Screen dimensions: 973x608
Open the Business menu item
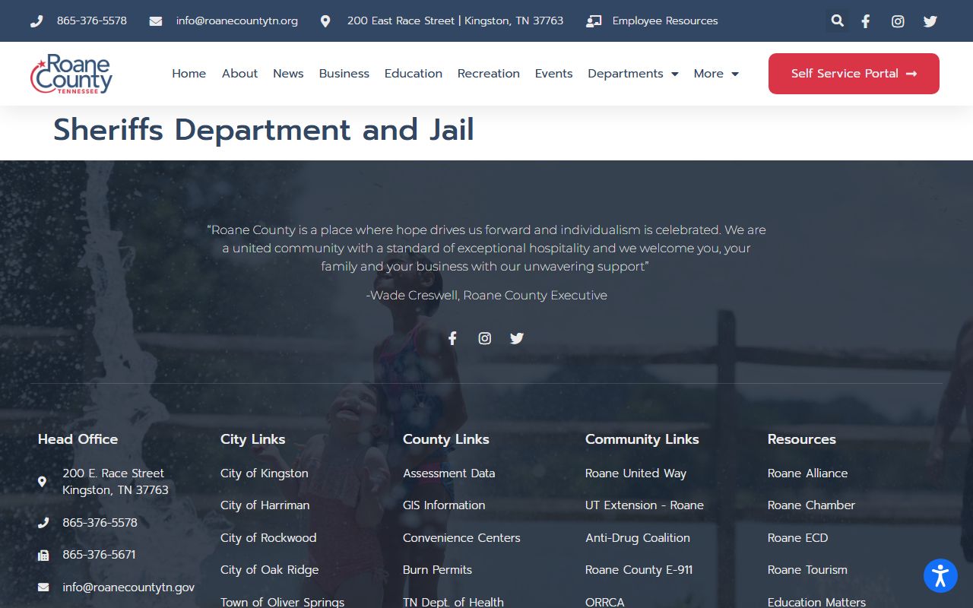coord(344,74)
